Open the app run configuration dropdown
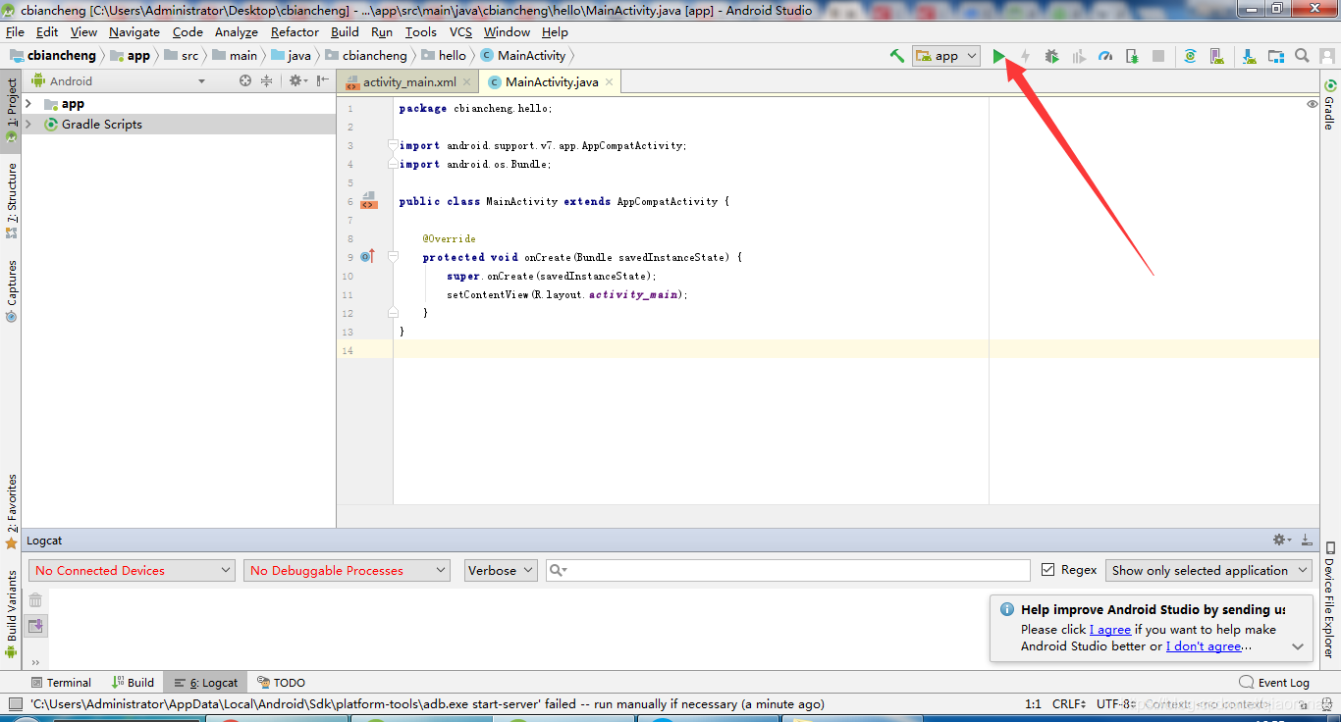The image size is (1341, 722). [x=945, y=56]
